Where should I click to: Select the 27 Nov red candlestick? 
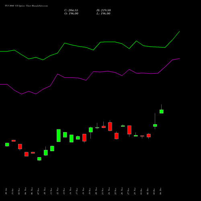point(129,130)
